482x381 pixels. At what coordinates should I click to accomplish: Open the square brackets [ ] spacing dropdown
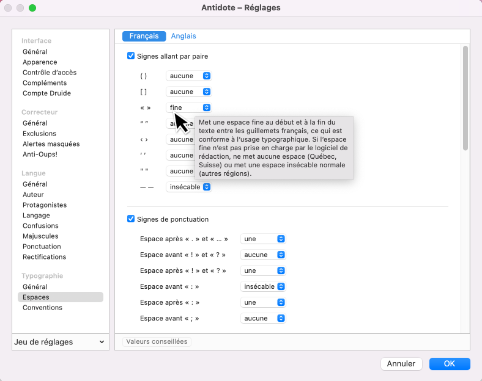188,92
